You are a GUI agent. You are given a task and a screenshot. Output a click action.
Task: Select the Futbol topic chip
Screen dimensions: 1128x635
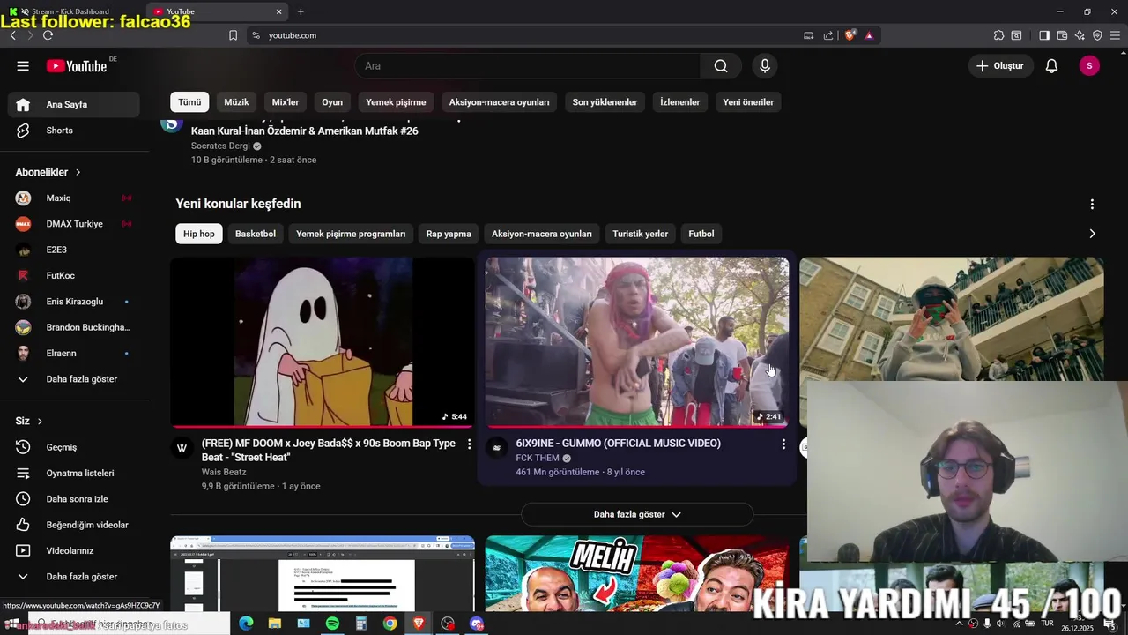click(x=701, y=234)
